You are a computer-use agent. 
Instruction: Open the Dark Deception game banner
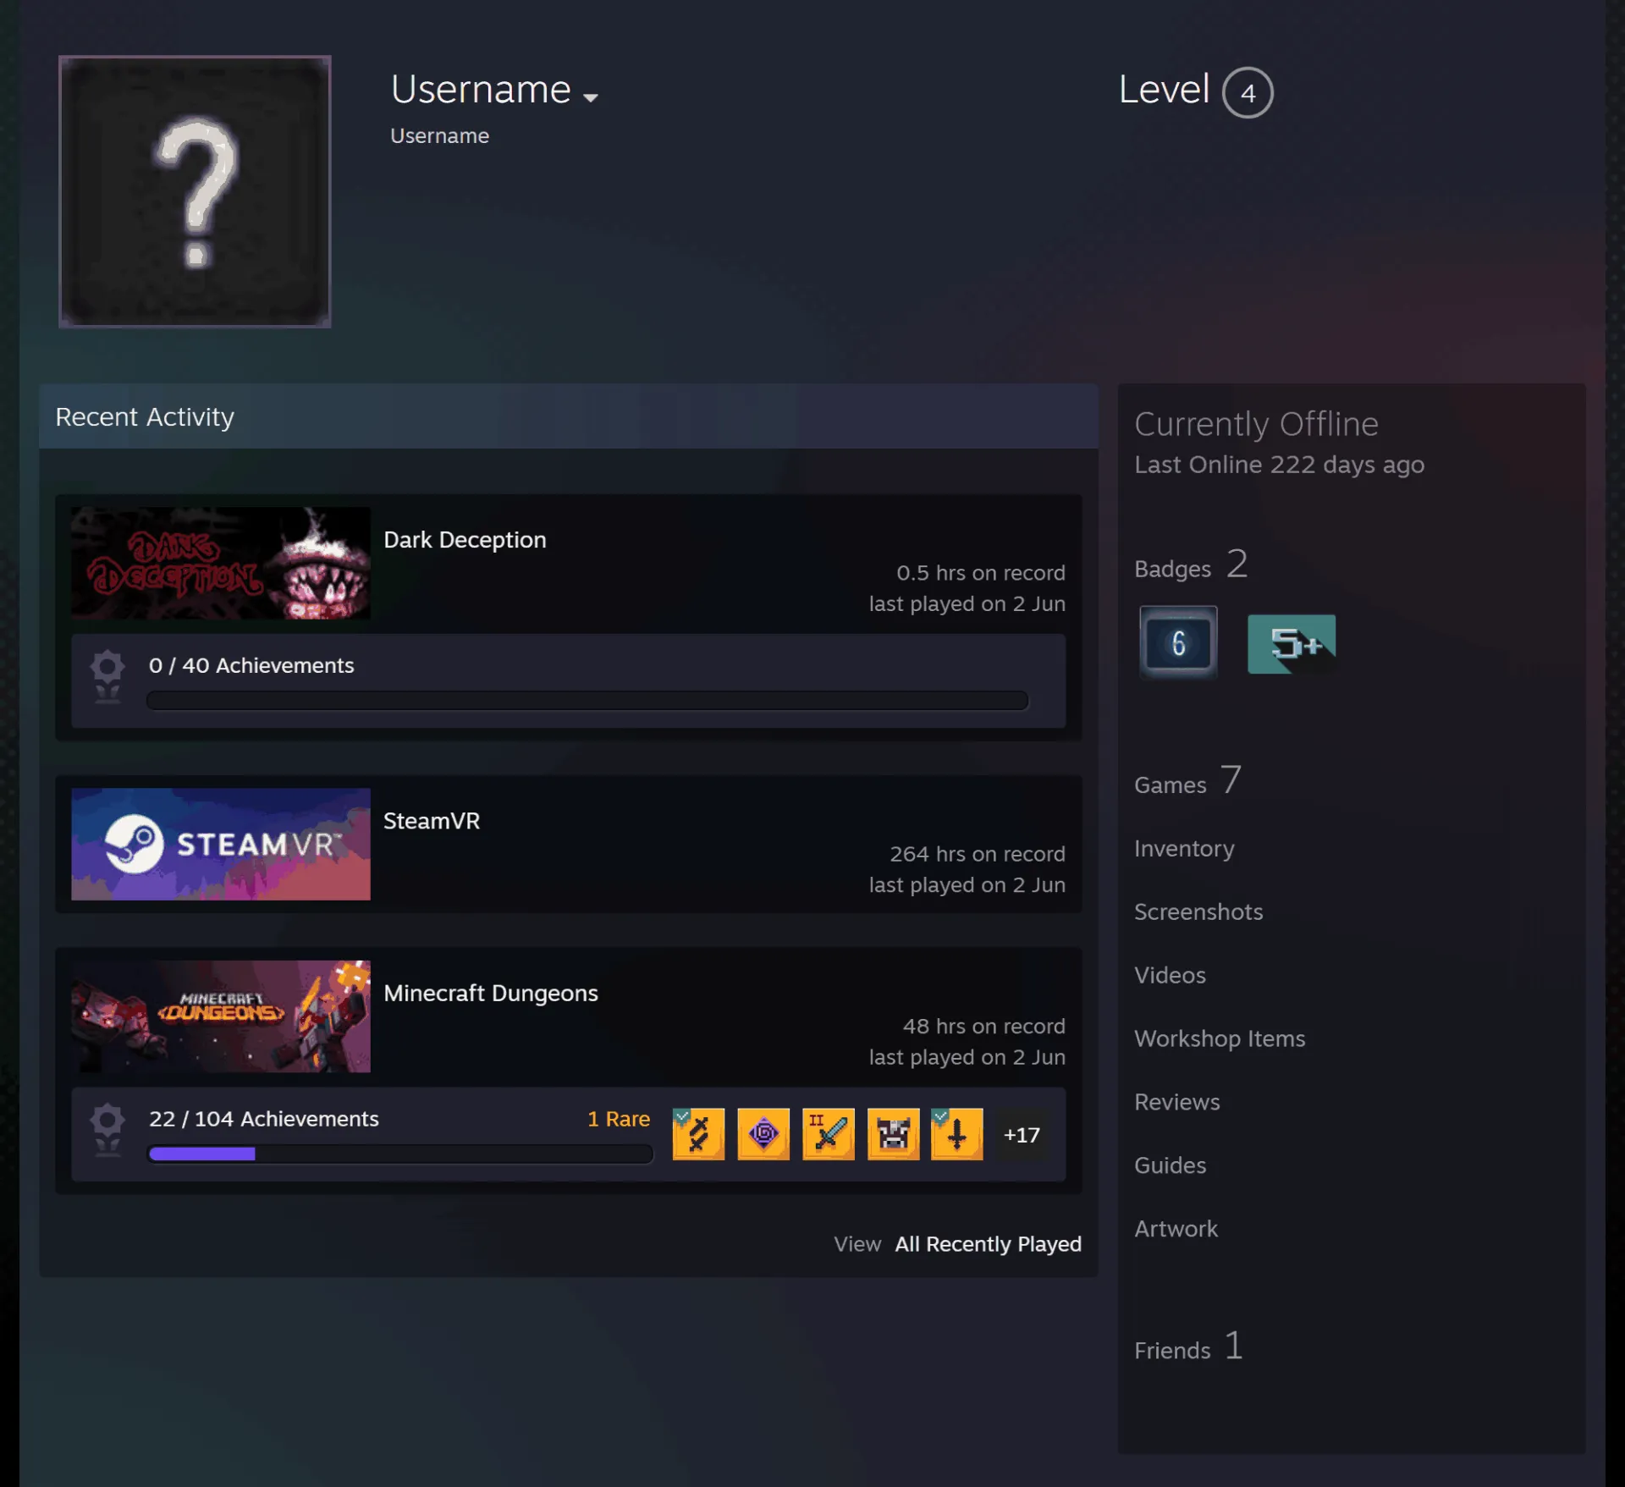(x=221, y=563)
